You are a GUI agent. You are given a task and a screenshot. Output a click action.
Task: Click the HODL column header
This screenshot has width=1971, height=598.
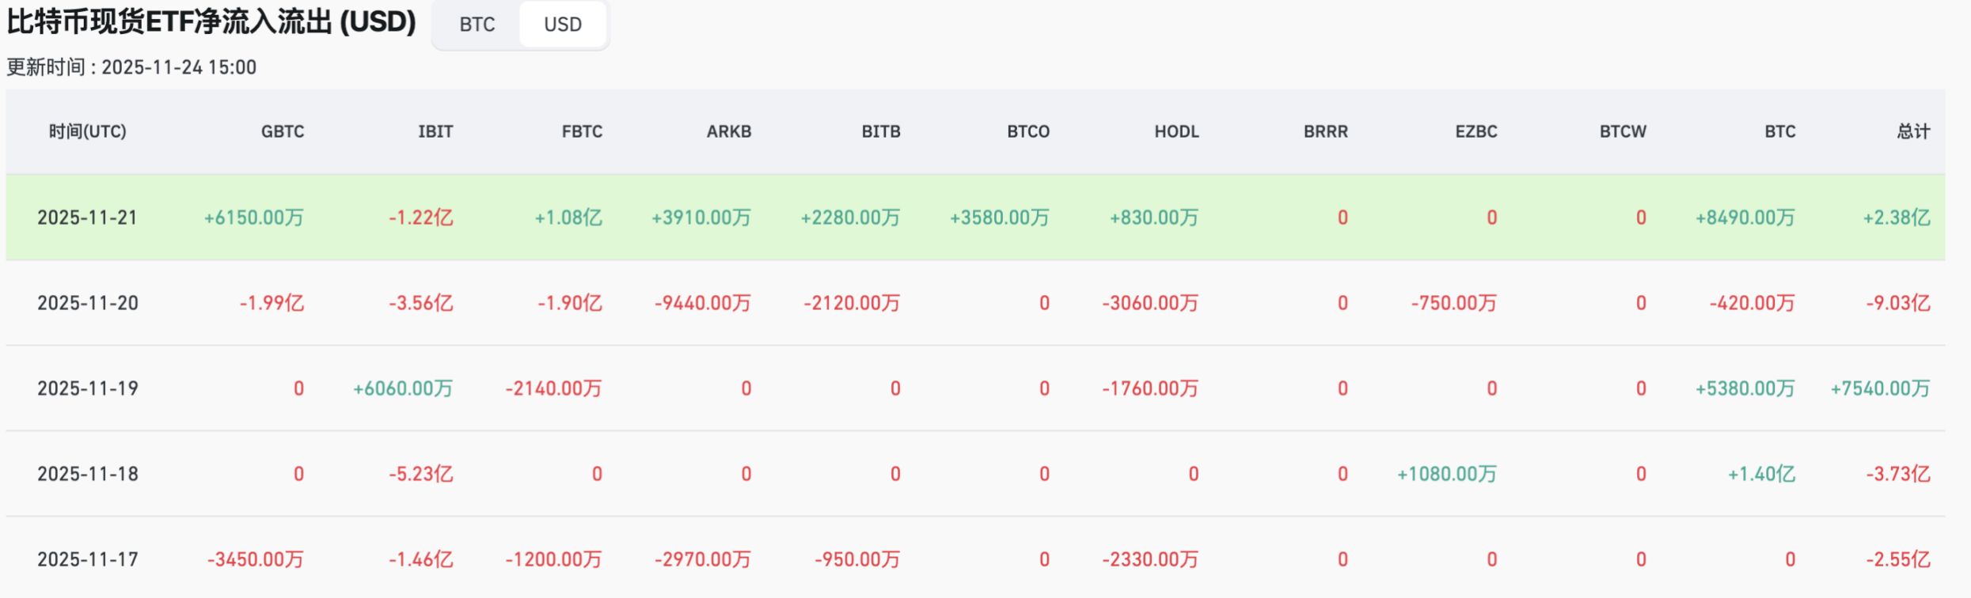click(1176, 131)
